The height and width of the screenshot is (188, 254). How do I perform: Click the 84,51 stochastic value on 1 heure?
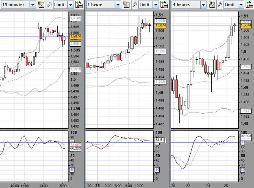click(x=160, y=140)
